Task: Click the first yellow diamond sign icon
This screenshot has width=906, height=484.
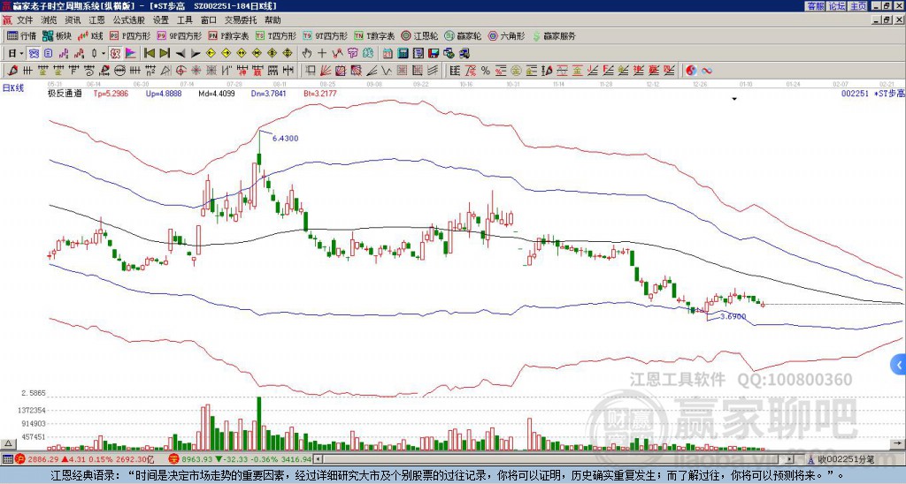Action: tap(211, 54)
